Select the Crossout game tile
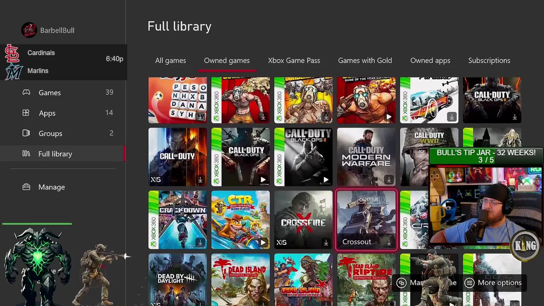The image size is (544, 306). pyautogui.click(x=366, y=220)
